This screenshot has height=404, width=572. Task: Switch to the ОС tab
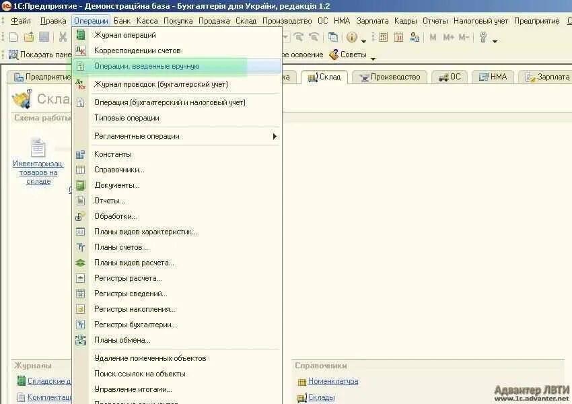[x=450, y=77]
